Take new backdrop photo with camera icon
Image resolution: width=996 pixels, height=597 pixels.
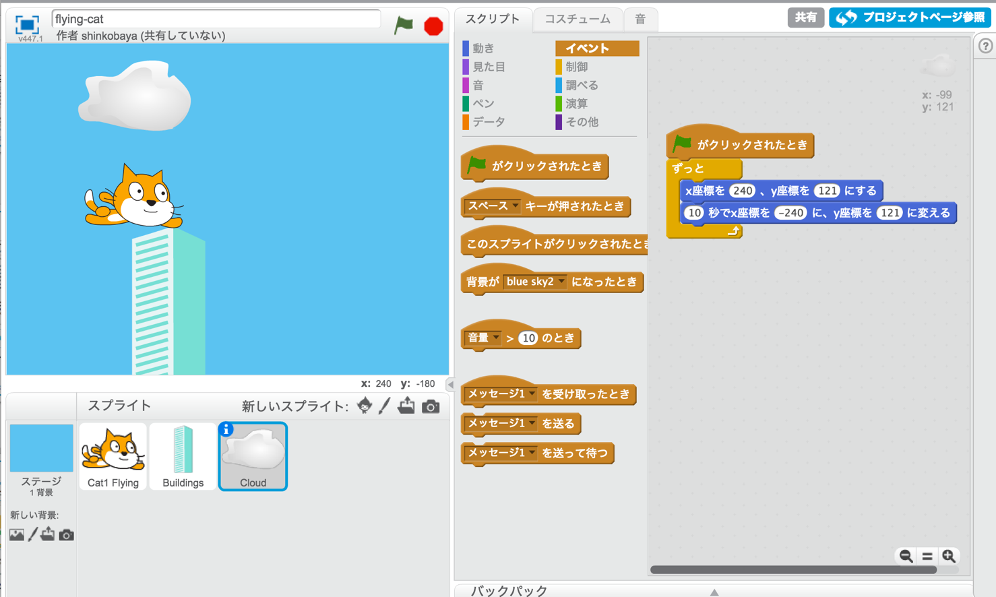click(66, 535)
